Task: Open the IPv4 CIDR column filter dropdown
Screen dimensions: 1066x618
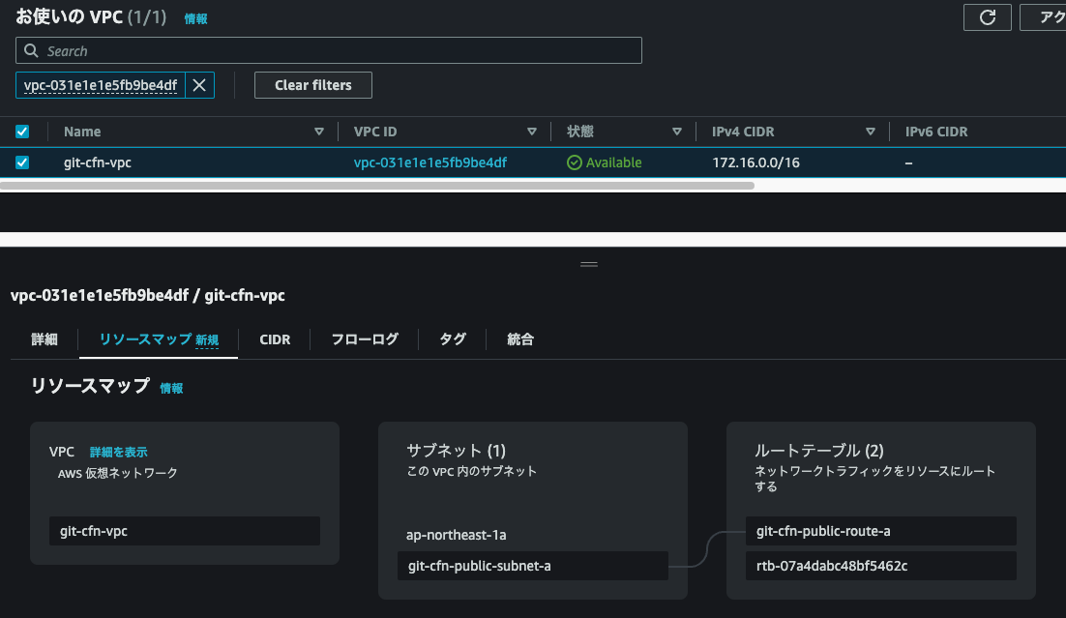Action: tap(871, 132)
